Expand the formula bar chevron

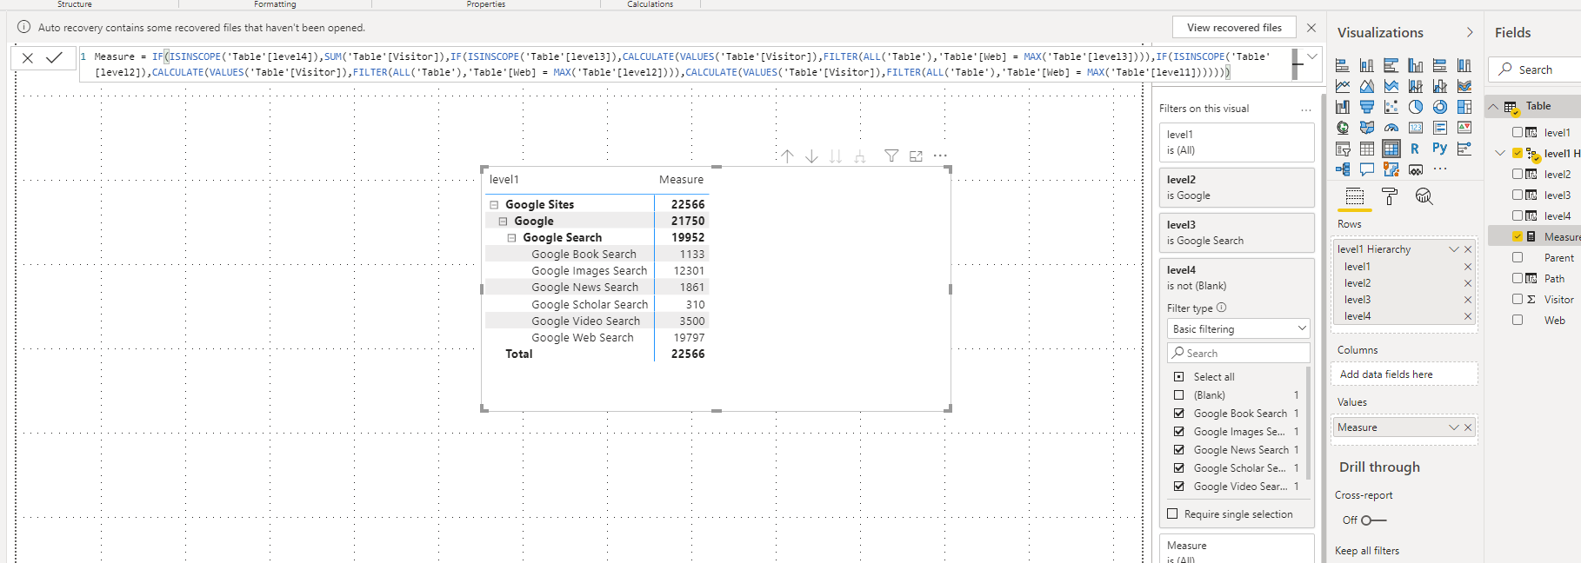point(1312,57)
